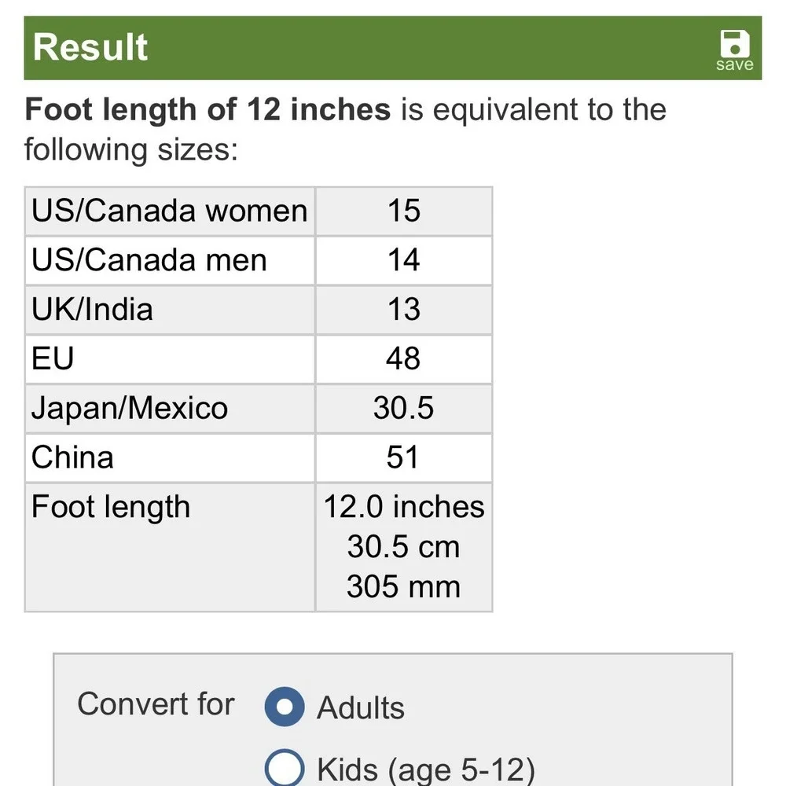786x786 pixels.
Task: Click the EU size value 48
Action: point(403,358)
